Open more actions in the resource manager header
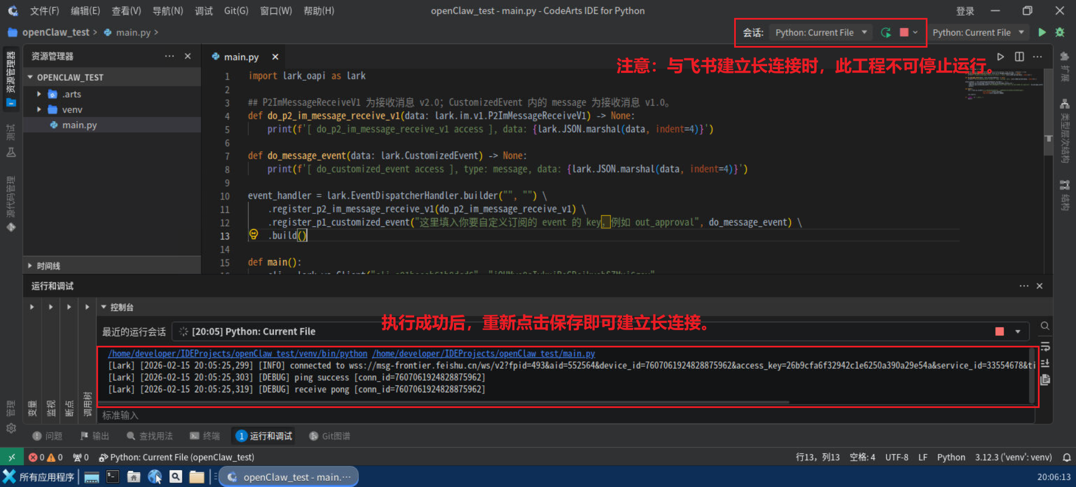Viewport: 1076px width, 487px height. pos(169,56)
